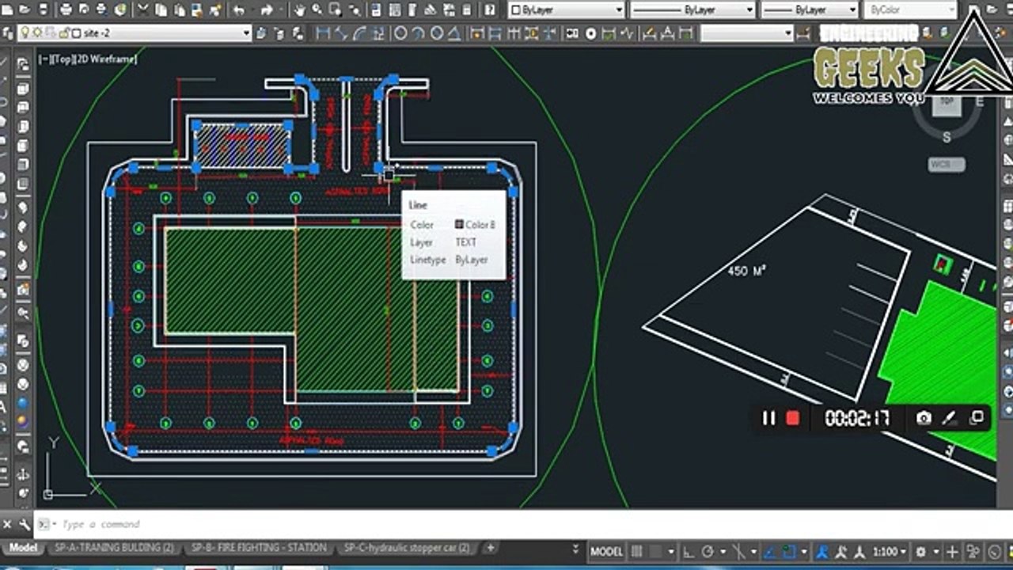Select the Zoom Window tool
Viewport: 1013px width, 570px height.
pyautogui.click(x=334, y=10)
